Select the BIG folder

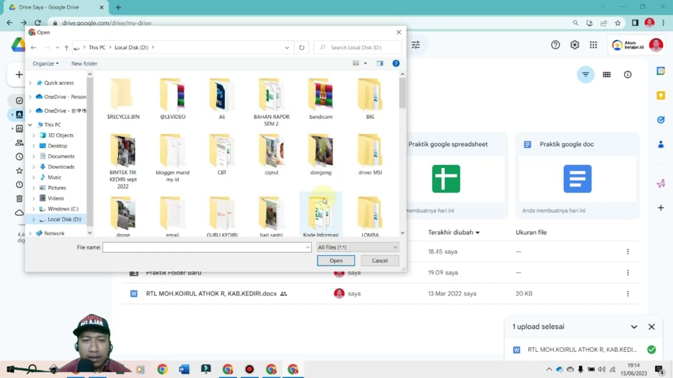pos(370,99)
